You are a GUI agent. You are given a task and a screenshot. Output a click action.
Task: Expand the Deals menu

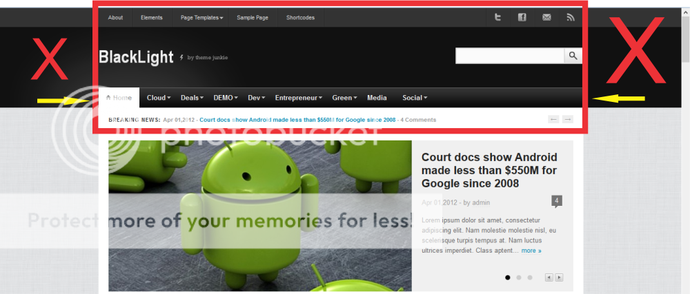tap(192, 98)
